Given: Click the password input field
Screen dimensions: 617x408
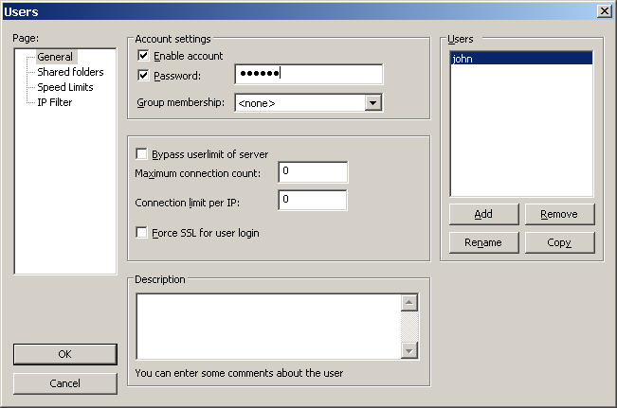Looking at the screenshot, I should 308,75.
